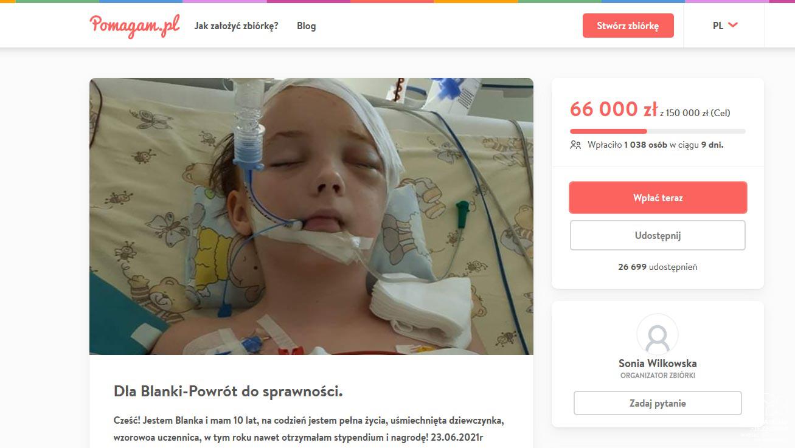
Task: Go to the Blog menu item
Action: (306, 26)
